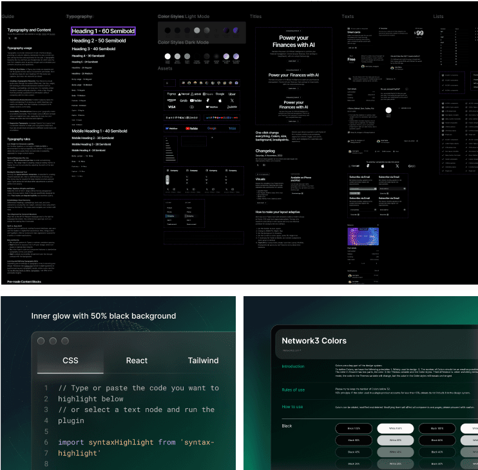Select the 'Free' plan text

(x=351, y=59)
